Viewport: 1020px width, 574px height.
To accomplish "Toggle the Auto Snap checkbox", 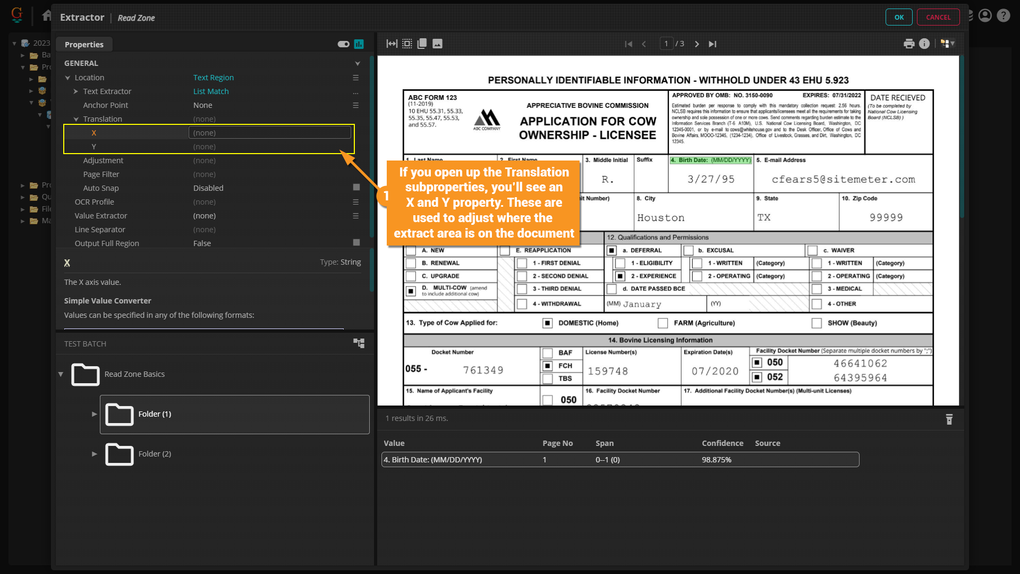I will [x=356, y=187].
